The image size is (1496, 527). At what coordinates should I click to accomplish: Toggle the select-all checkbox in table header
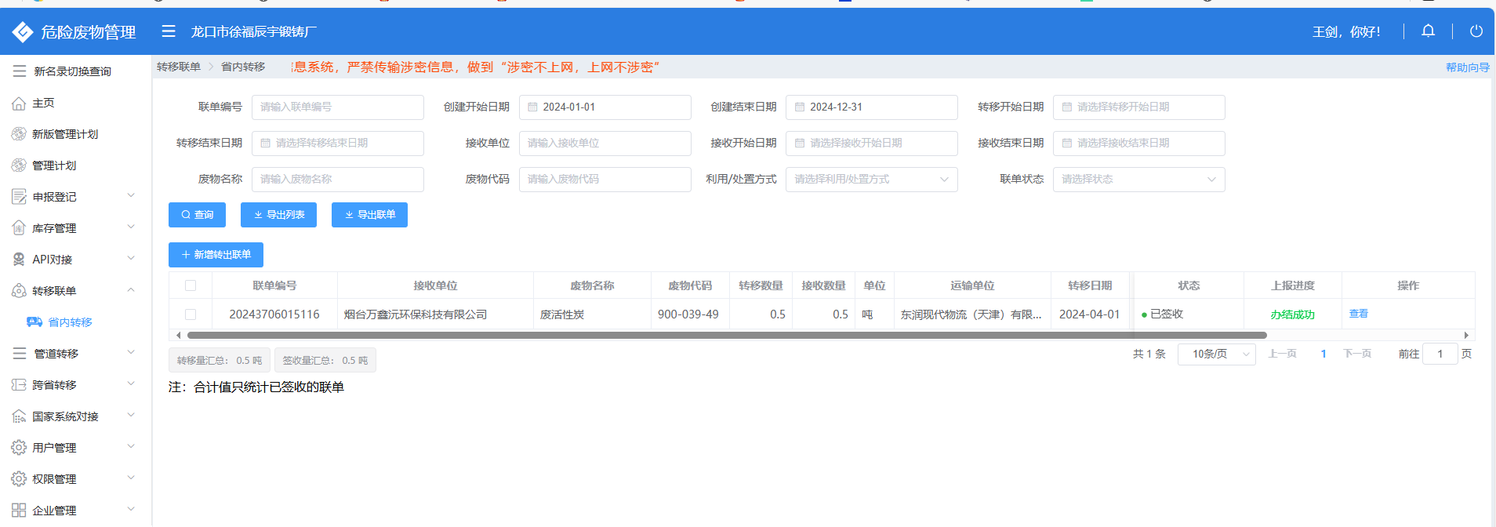pyautogui.click(x=191, y=285)
